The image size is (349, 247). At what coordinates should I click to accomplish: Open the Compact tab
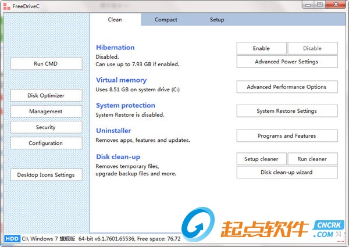click(166, 20)
